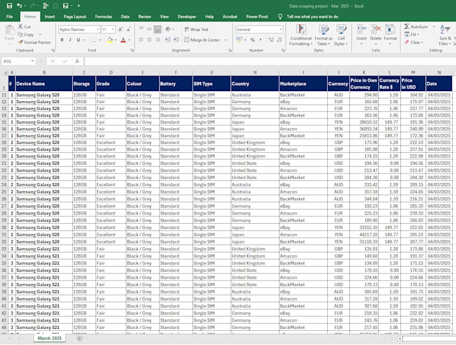Click the Cut command
The width and height of the screenshot is (456, 345).
coord(24,26)
